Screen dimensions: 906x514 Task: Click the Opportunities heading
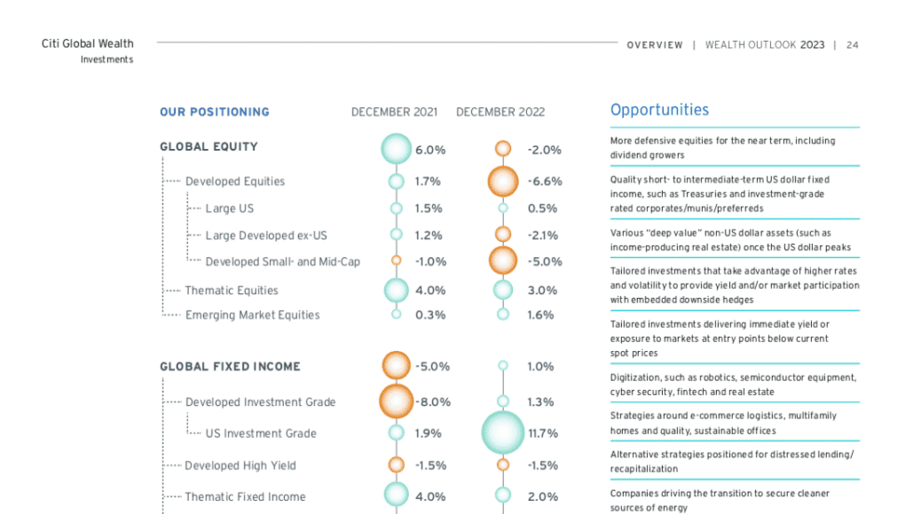[659, 110]
